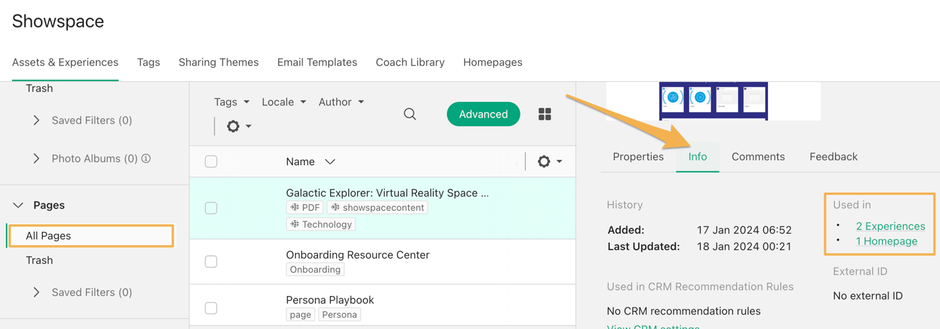The height and width of the screenshot is (329, 940).
Task: Open the Comments tab
Action: tap(758, 156)
